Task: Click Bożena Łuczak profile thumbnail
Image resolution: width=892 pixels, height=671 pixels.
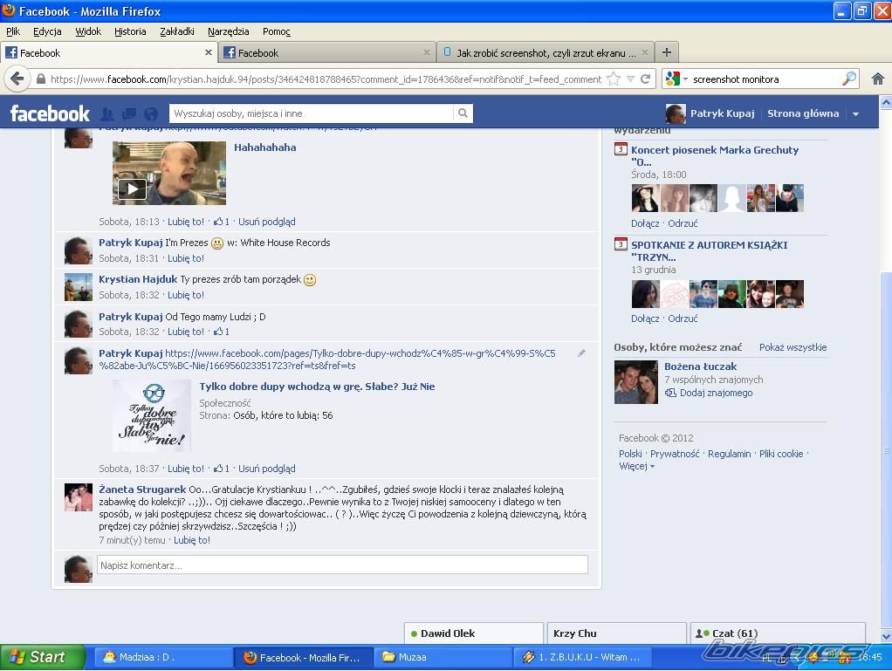Action: [636, 382]
